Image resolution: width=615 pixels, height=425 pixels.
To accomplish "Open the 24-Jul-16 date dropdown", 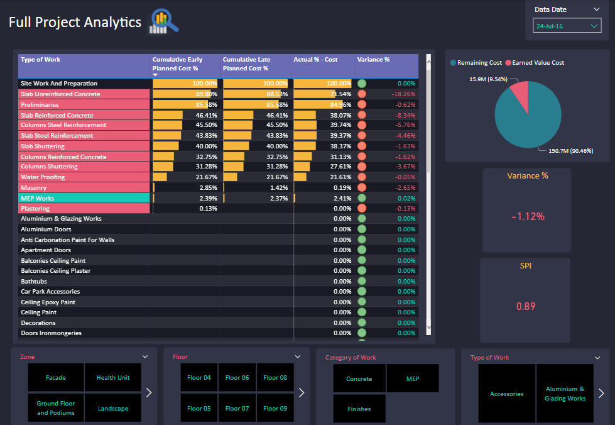I will (x=565, y=25).
